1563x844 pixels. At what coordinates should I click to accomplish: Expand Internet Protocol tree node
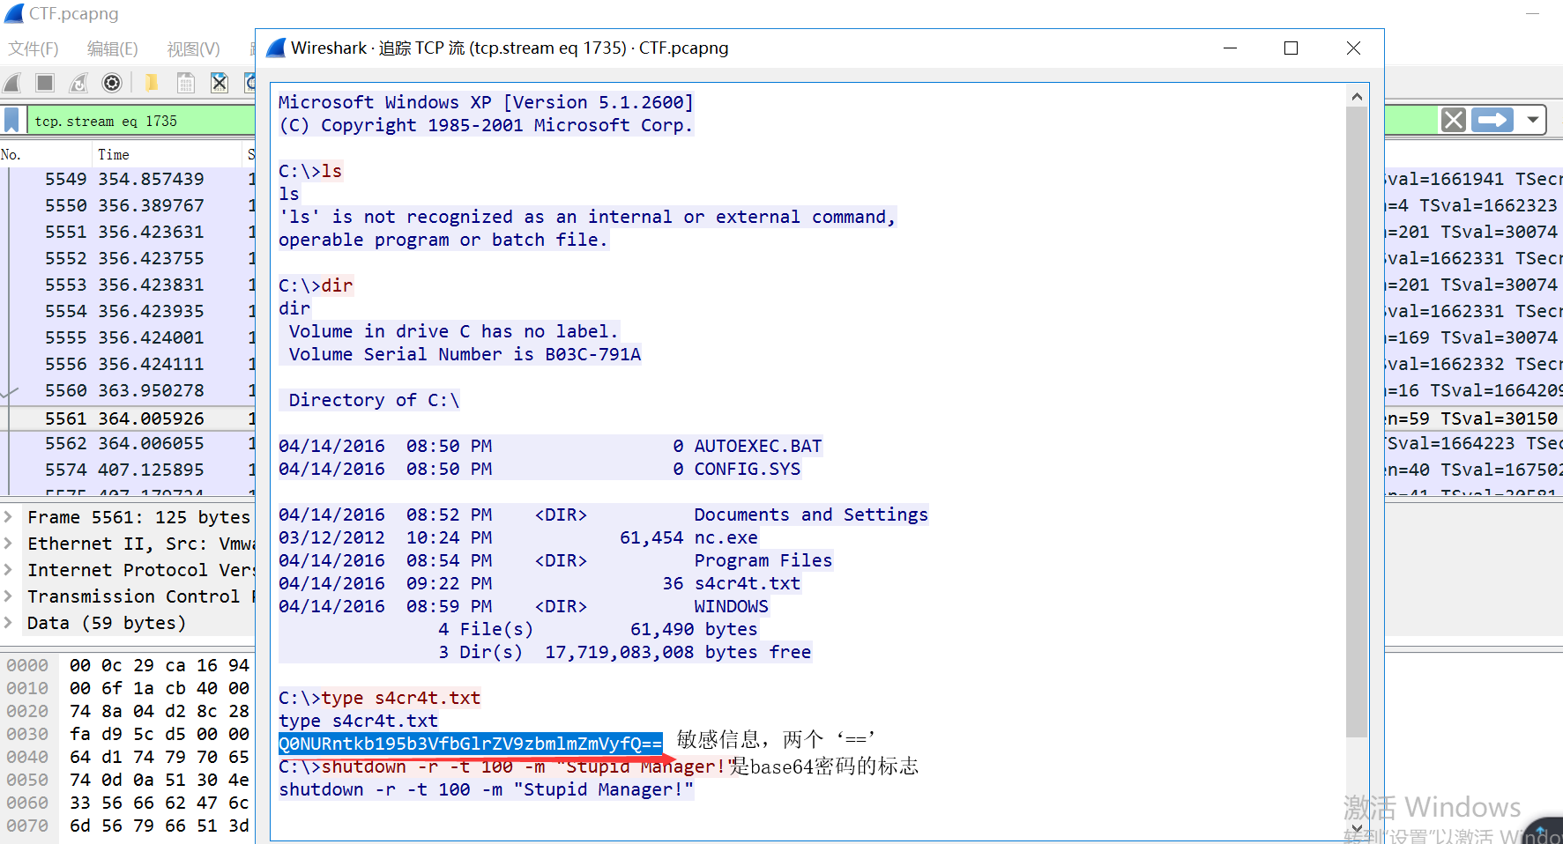tap(8, 569)
